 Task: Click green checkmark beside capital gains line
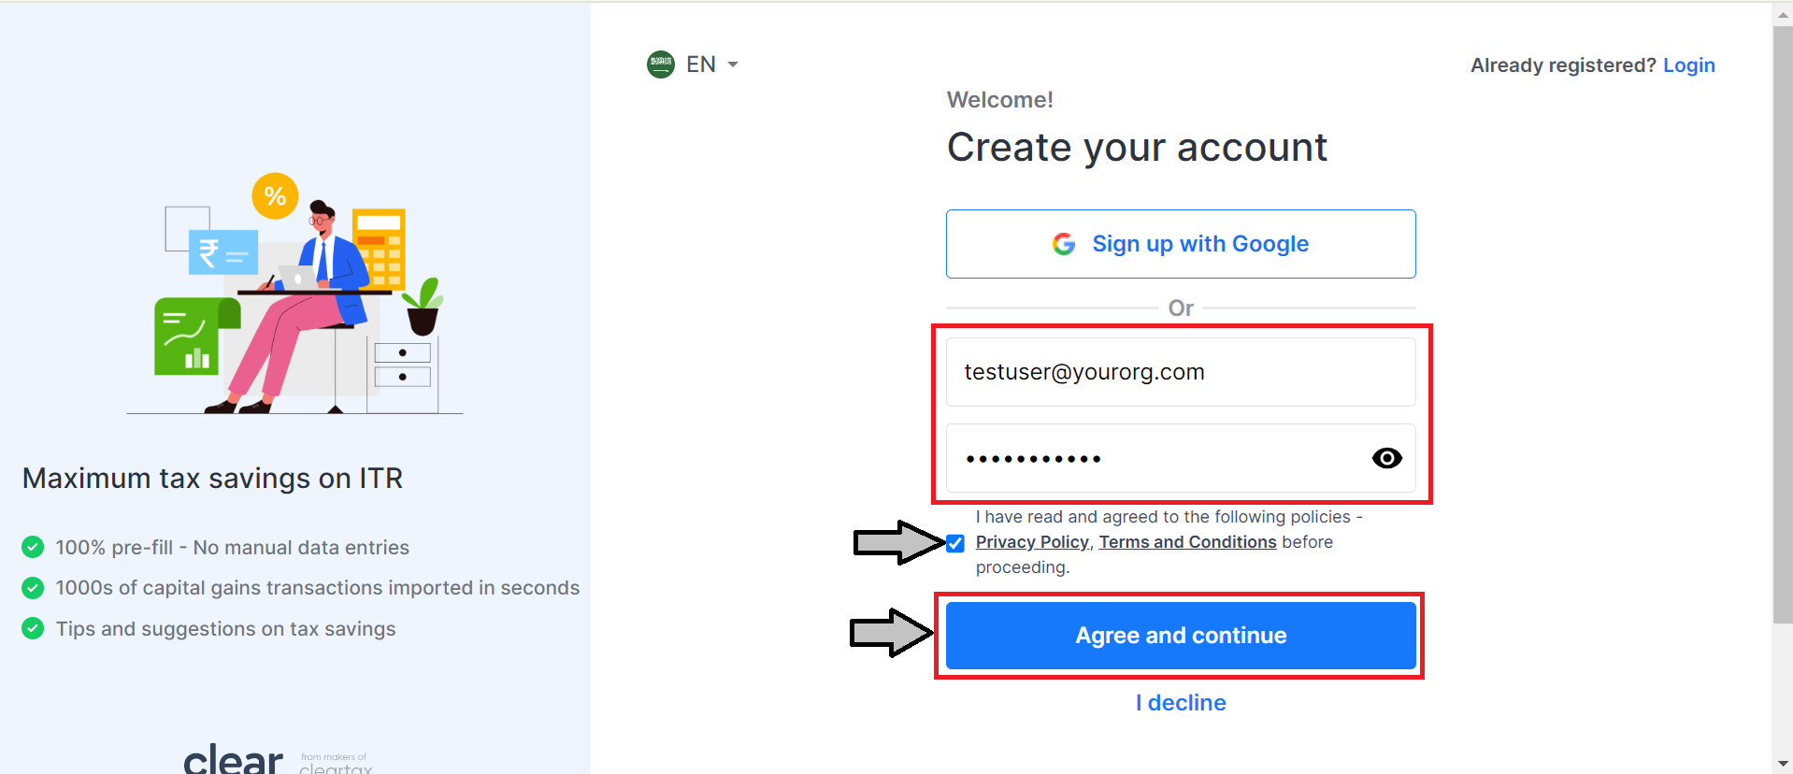[33, 588]
